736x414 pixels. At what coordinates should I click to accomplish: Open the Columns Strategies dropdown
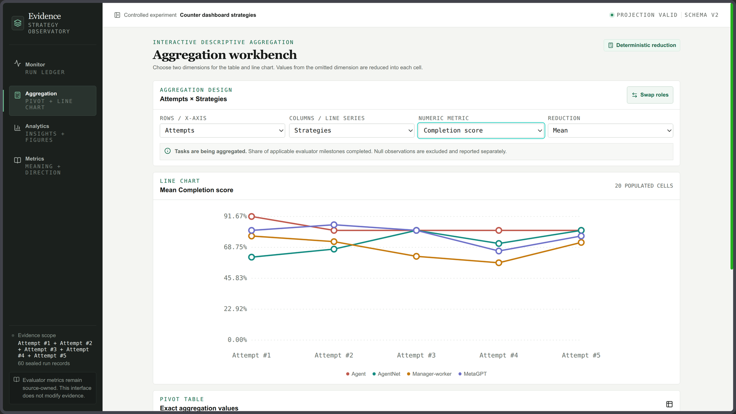click(x=352, y=130)
